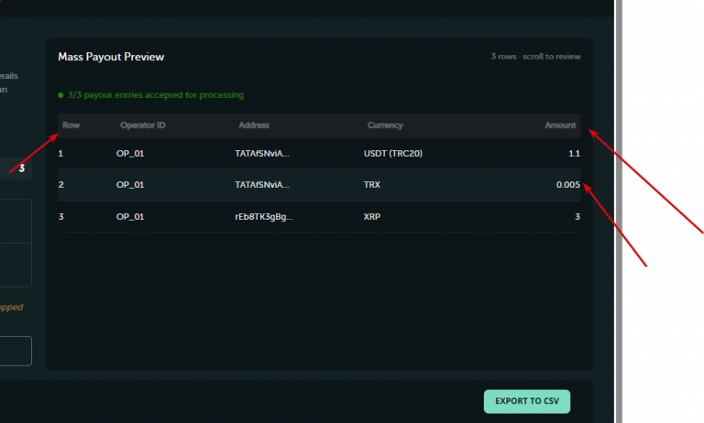Select the Address column header
The height and width of the screenshot is (423, 704).
click(254, 125)
